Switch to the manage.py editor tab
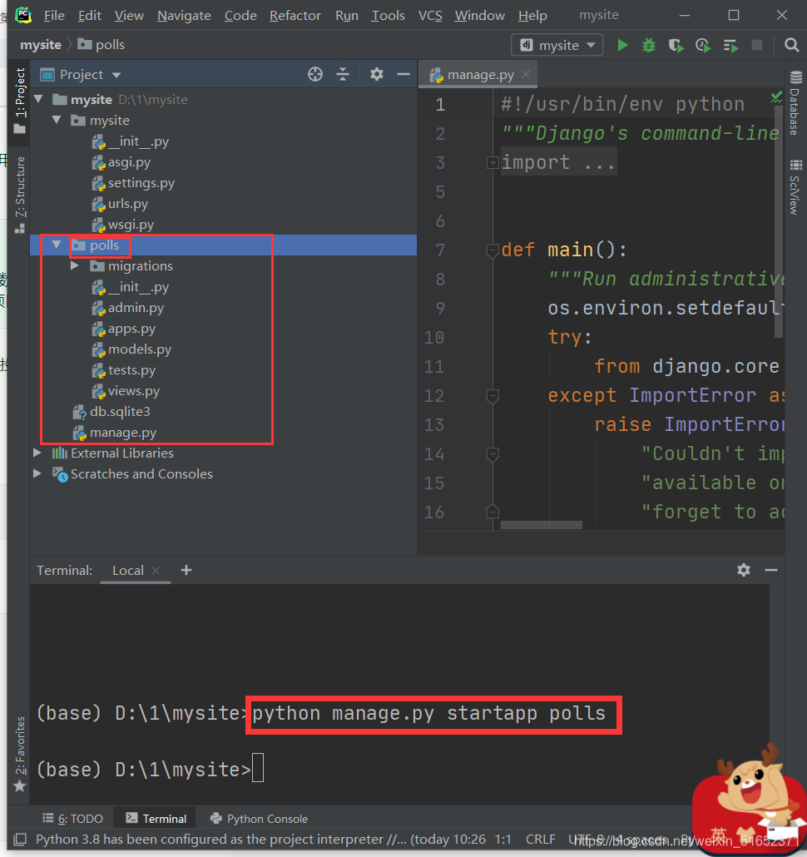The height and width of the screenshot is (857, 807). [x=478, y=74]
